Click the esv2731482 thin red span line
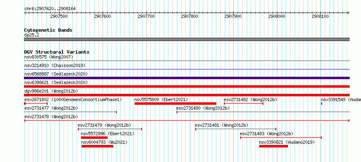361x162 pixels. pos(243,104)
